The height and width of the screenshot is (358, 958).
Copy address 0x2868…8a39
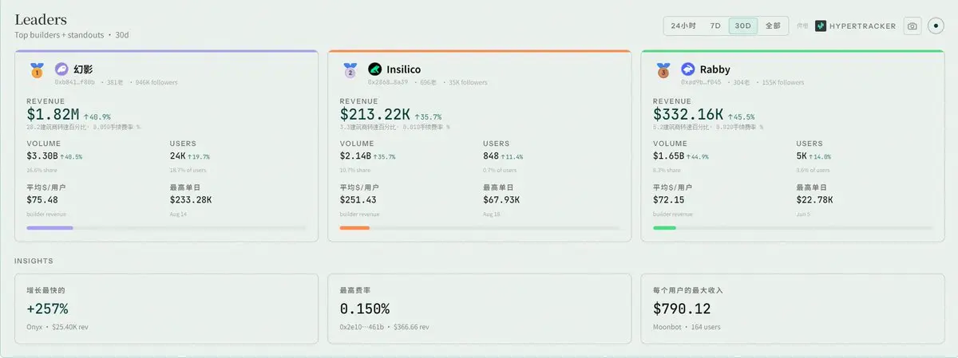coord(388,82)
